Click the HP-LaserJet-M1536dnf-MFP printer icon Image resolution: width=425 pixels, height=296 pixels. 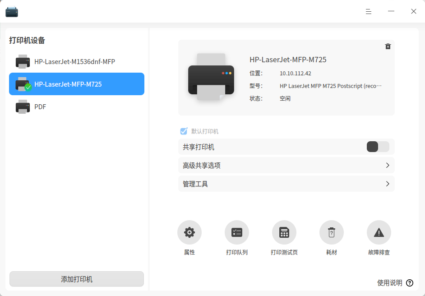click(x=23, y=61)
